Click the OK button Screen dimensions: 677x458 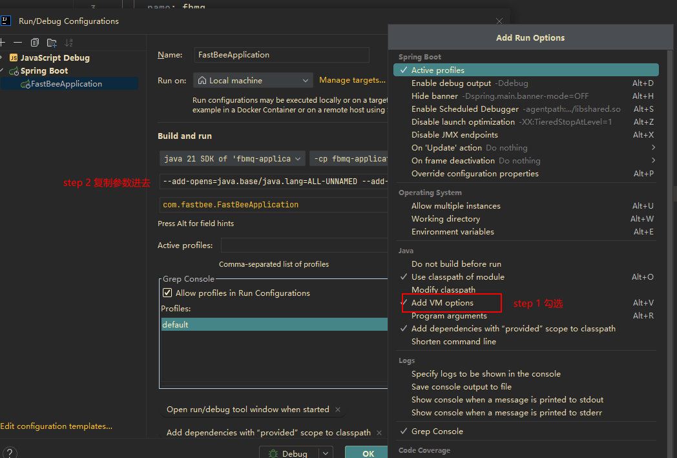point(368,453)
